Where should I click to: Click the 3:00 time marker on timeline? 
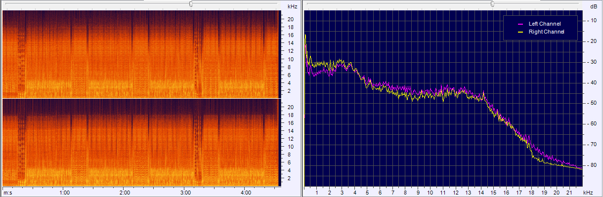(x=185, y=193)
